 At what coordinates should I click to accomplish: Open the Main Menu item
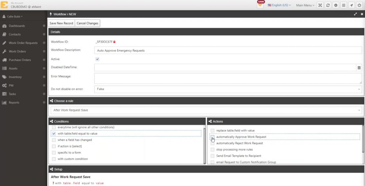coord(304,5)
